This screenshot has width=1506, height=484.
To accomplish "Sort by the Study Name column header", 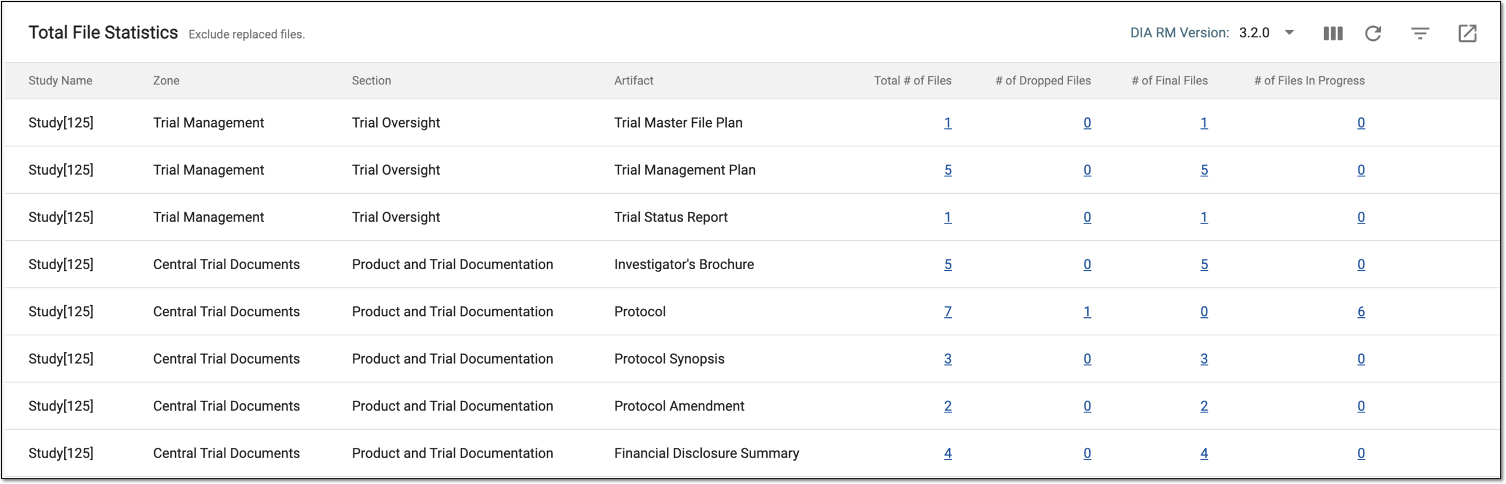I will click(x=60, y=81).
